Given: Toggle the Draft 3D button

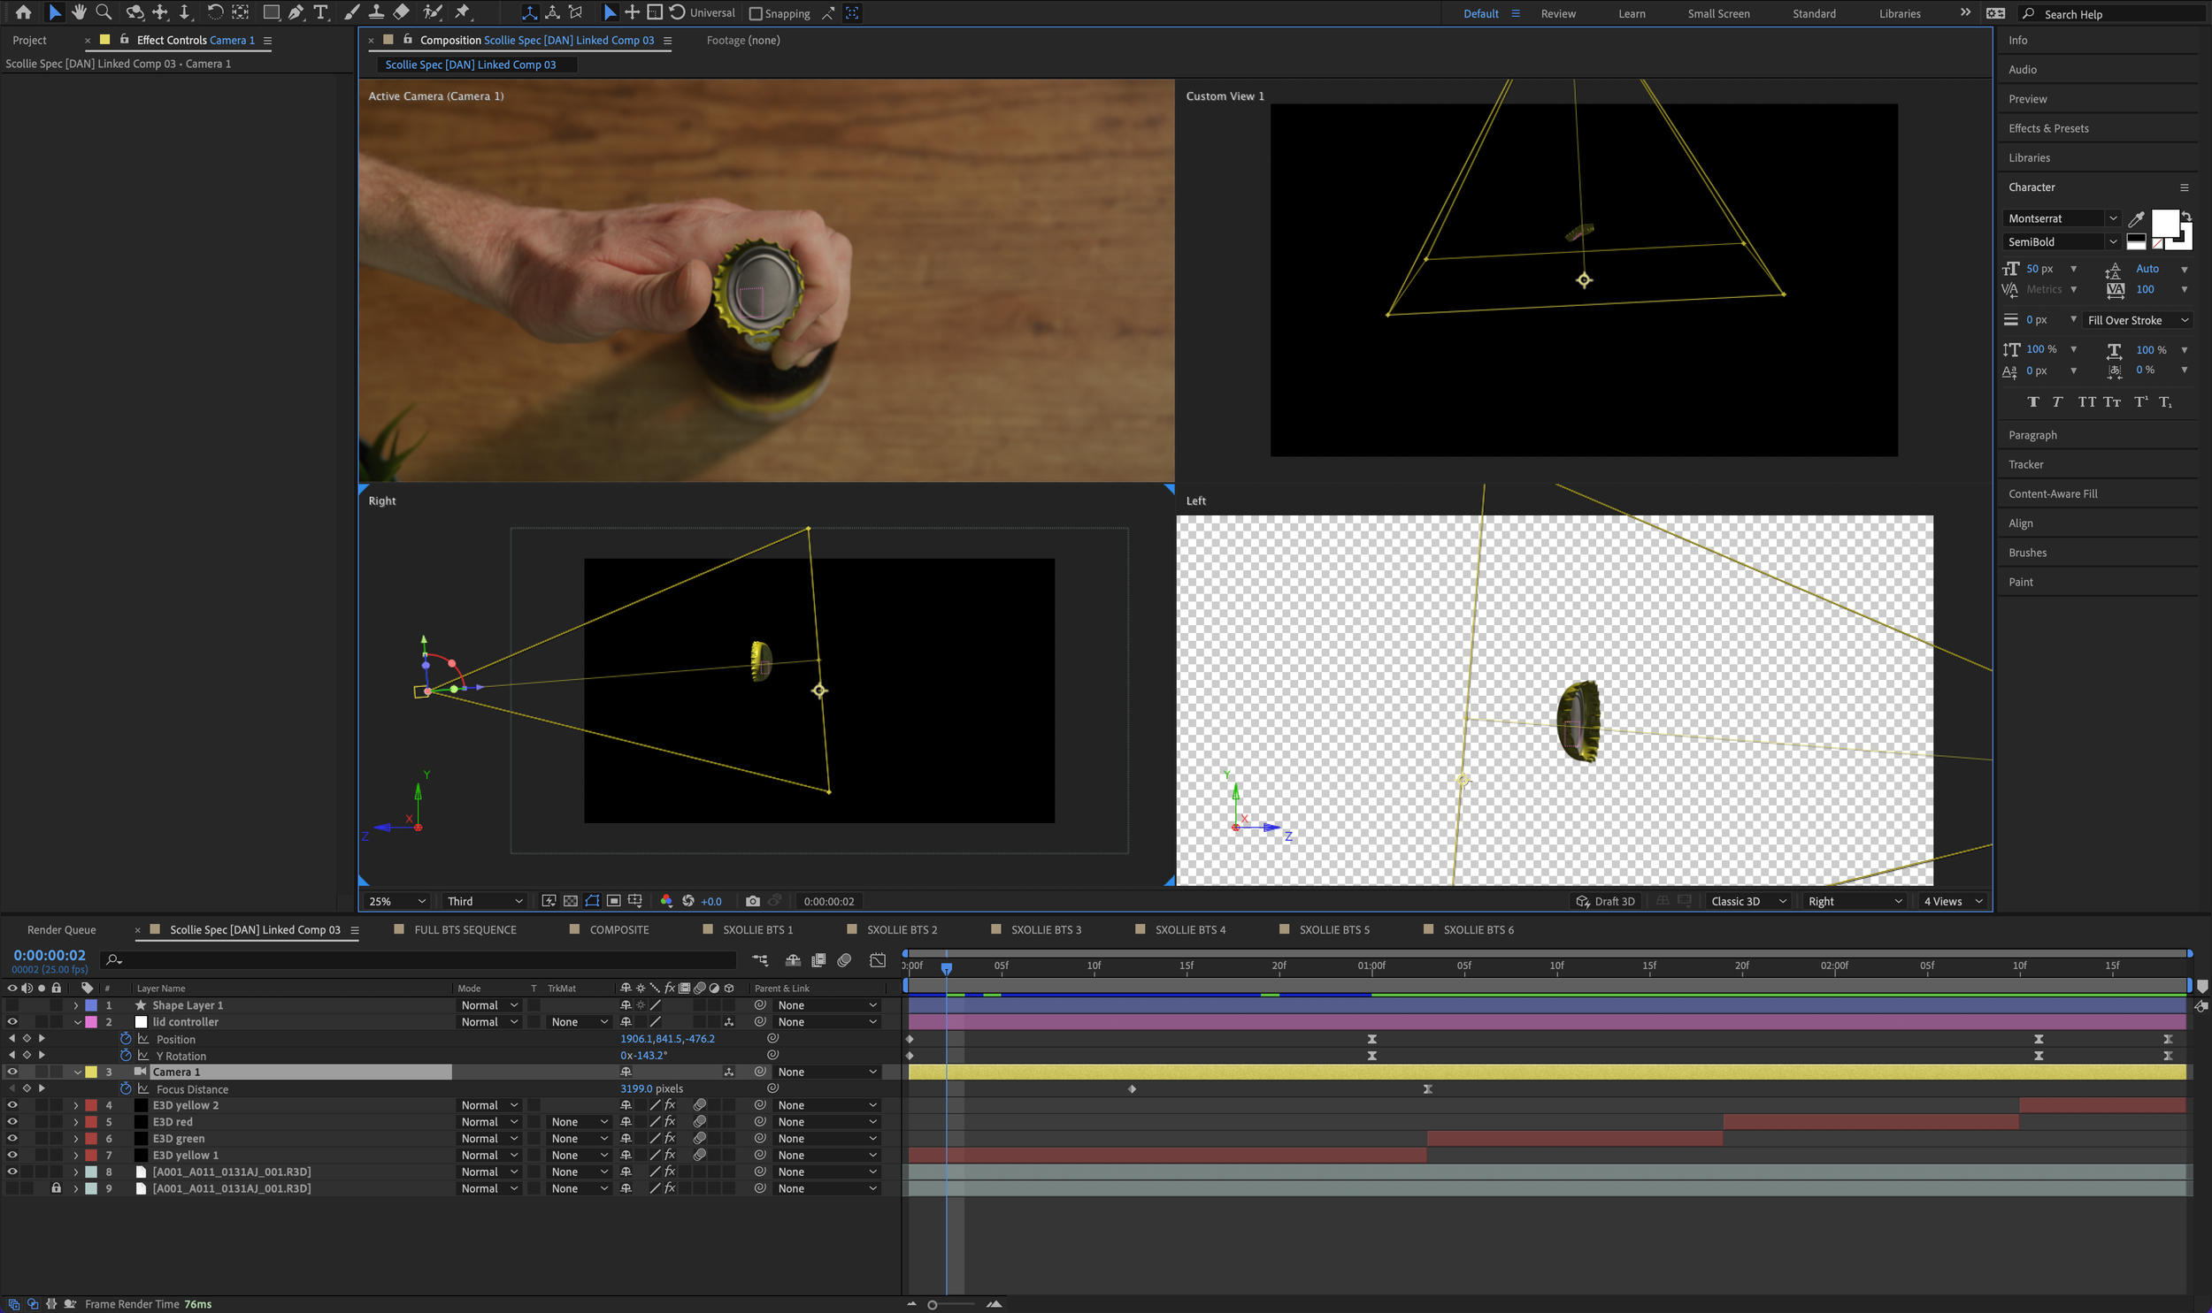Looking at the screenshot, I should (x=1605, y=901).
